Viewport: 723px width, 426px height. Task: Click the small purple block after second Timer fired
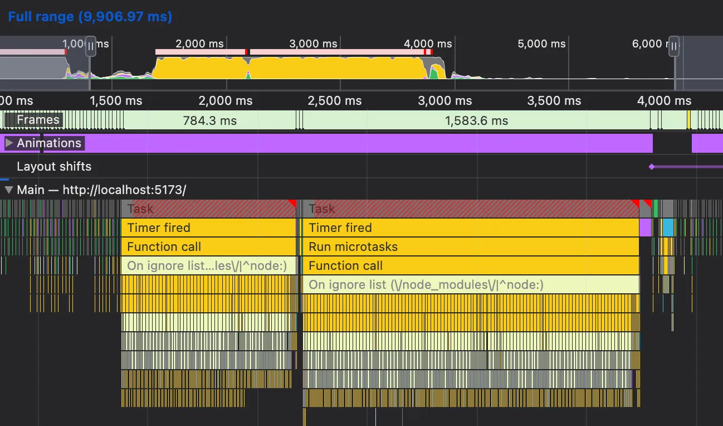(645, 228)
